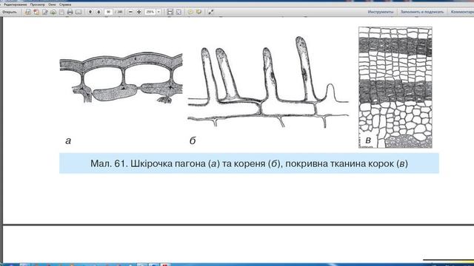Open the Просмотр menu
Image resolution: width=474 pixels, height=266 pixels.
(x=38, y=4)
